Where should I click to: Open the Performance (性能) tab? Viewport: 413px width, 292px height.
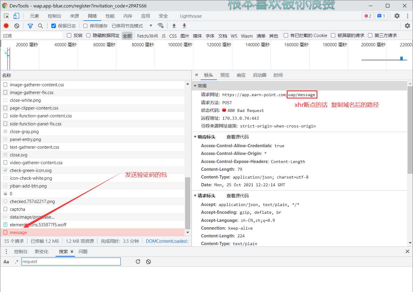(x=110, y=16)
